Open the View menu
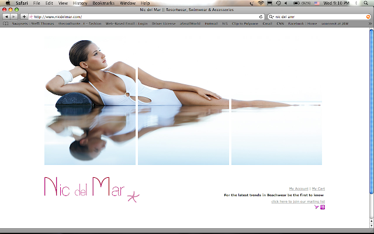The height and width of the screenshot is (234, 374). click(63, 3)
